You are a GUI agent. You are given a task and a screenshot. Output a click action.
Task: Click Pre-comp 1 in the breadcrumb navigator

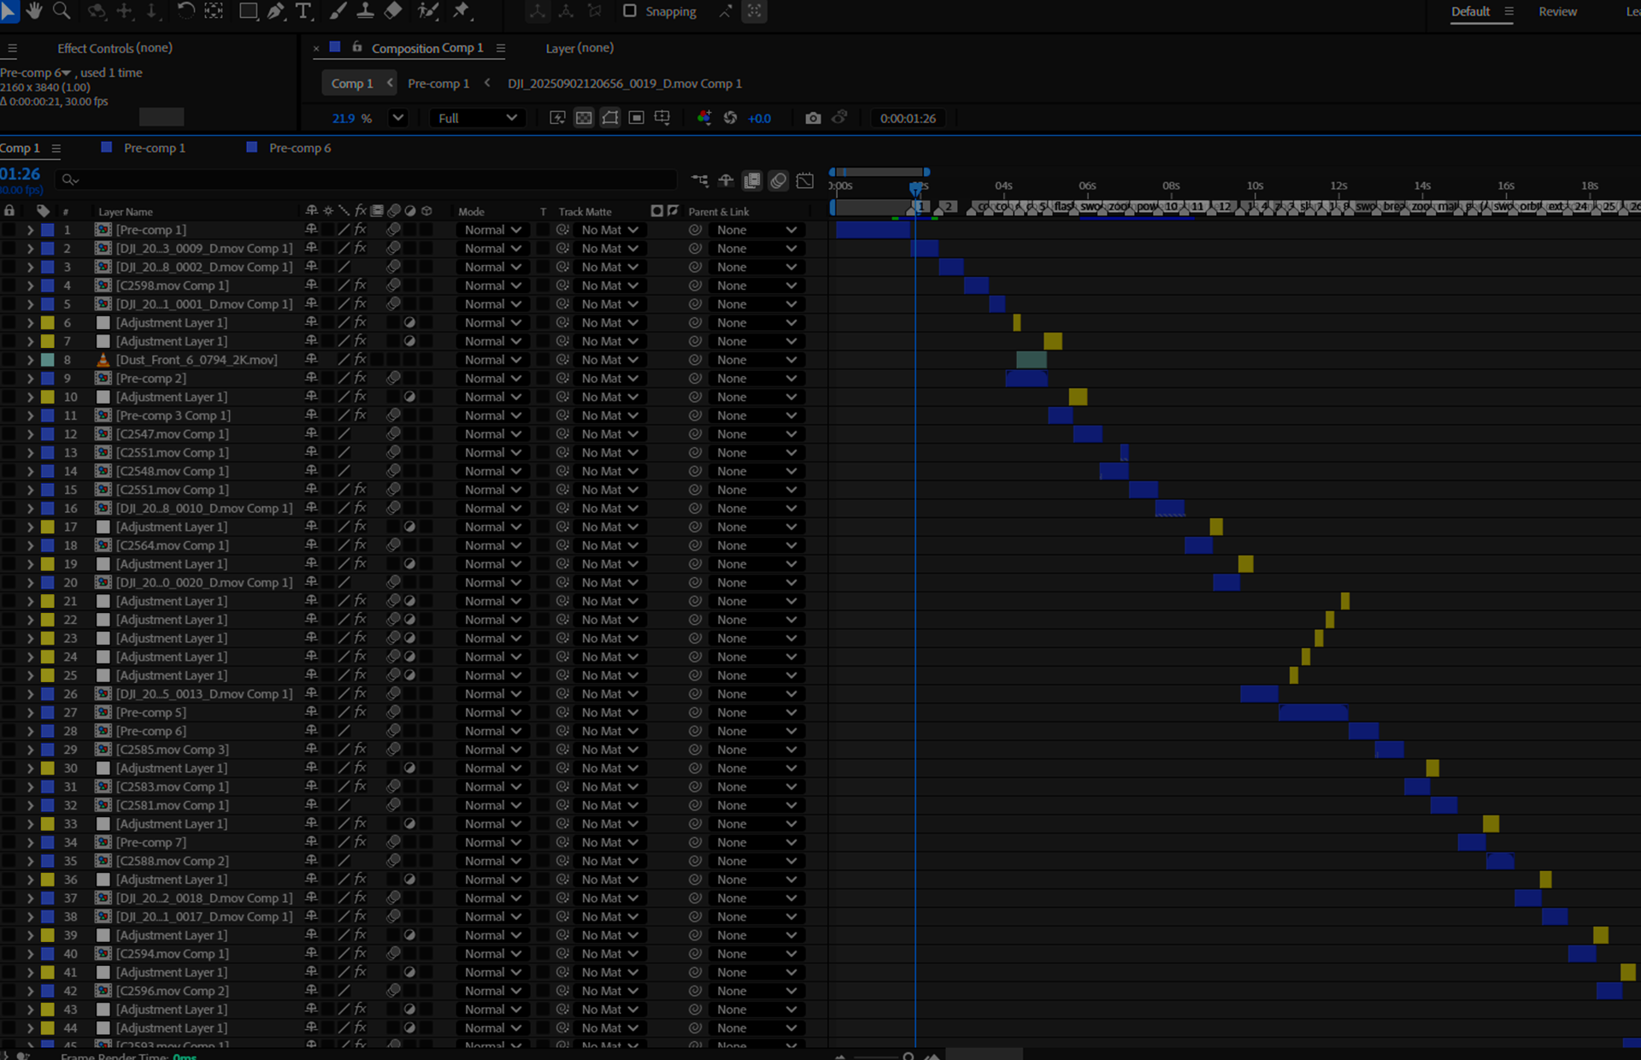click(x=438, y=84)
